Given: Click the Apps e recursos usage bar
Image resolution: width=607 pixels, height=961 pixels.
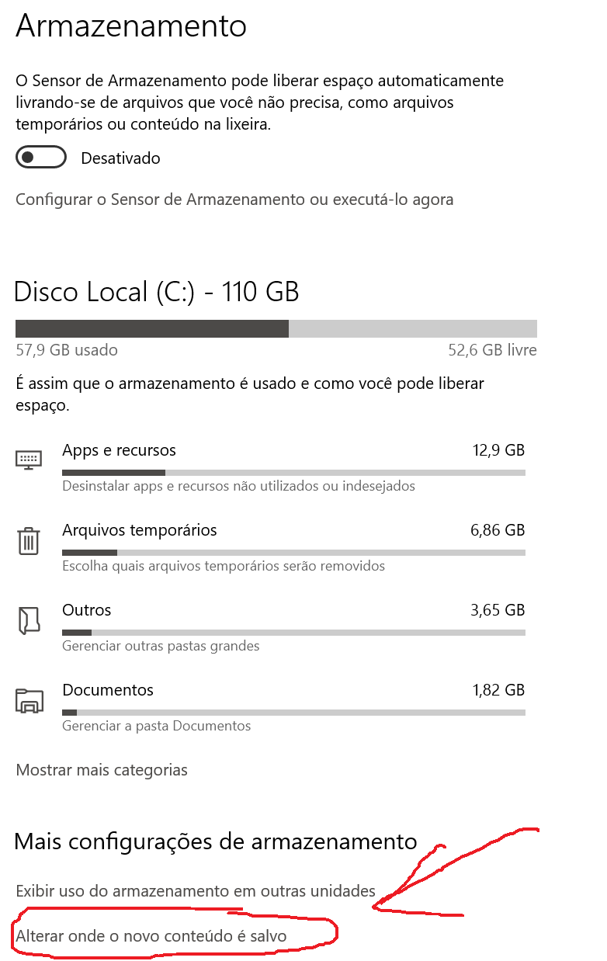Looking at the screenshot, I should pos(293,472).
